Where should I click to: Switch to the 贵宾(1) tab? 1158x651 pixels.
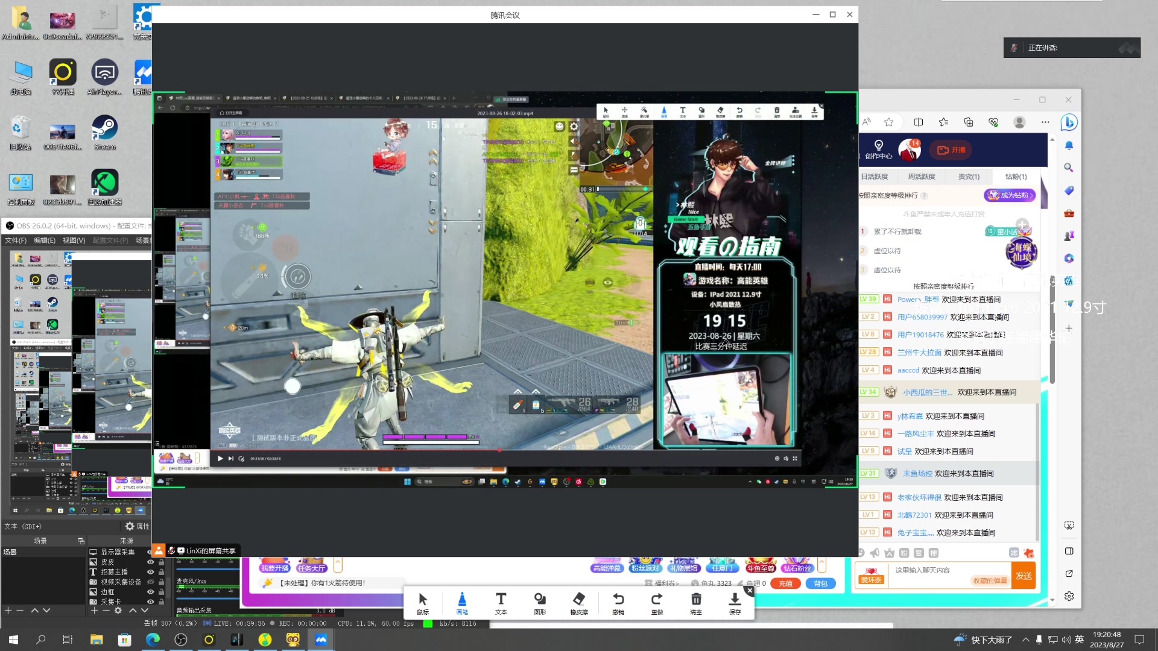pyautogui.click(x=969, y=177)
